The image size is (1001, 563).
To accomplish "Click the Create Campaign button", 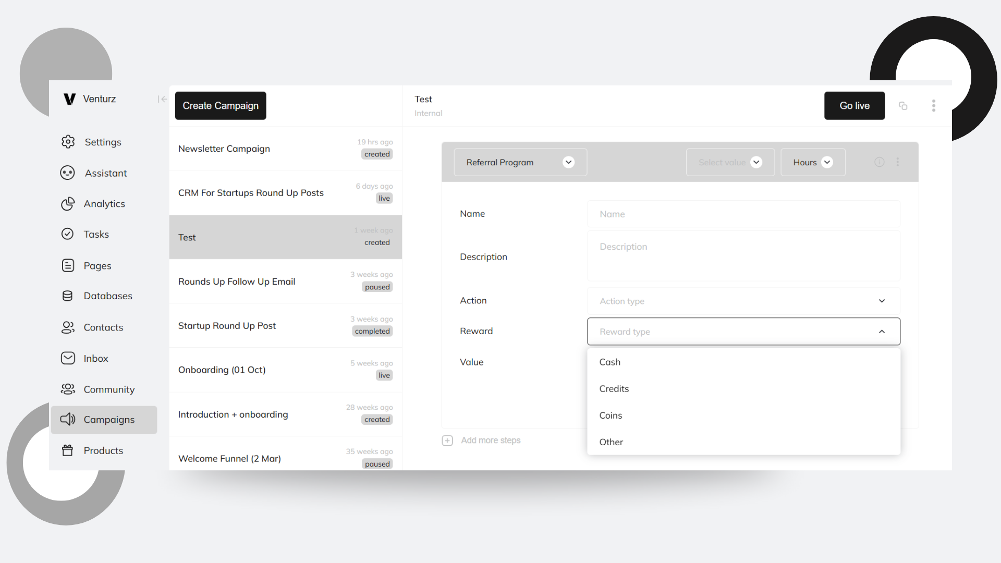I will point(220,105).
